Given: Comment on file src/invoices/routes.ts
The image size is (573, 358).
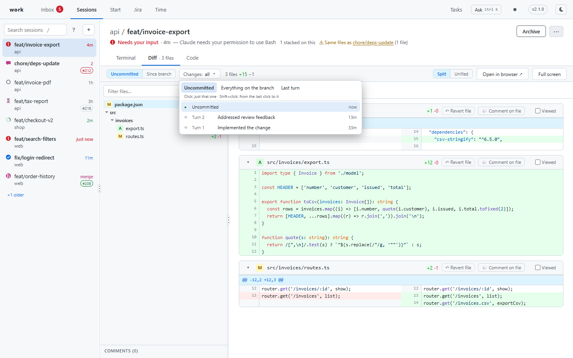Looking at the screenshot, I should pyautogui.click(x=501, y=268).
